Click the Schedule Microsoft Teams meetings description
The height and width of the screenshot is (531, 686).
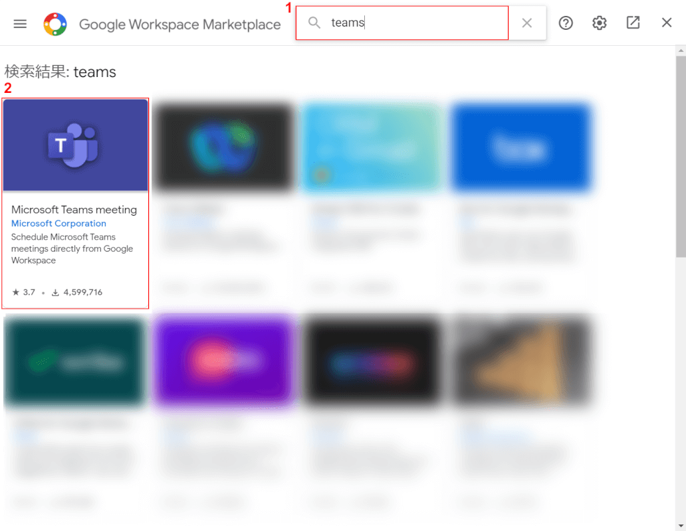click(72, 248)
